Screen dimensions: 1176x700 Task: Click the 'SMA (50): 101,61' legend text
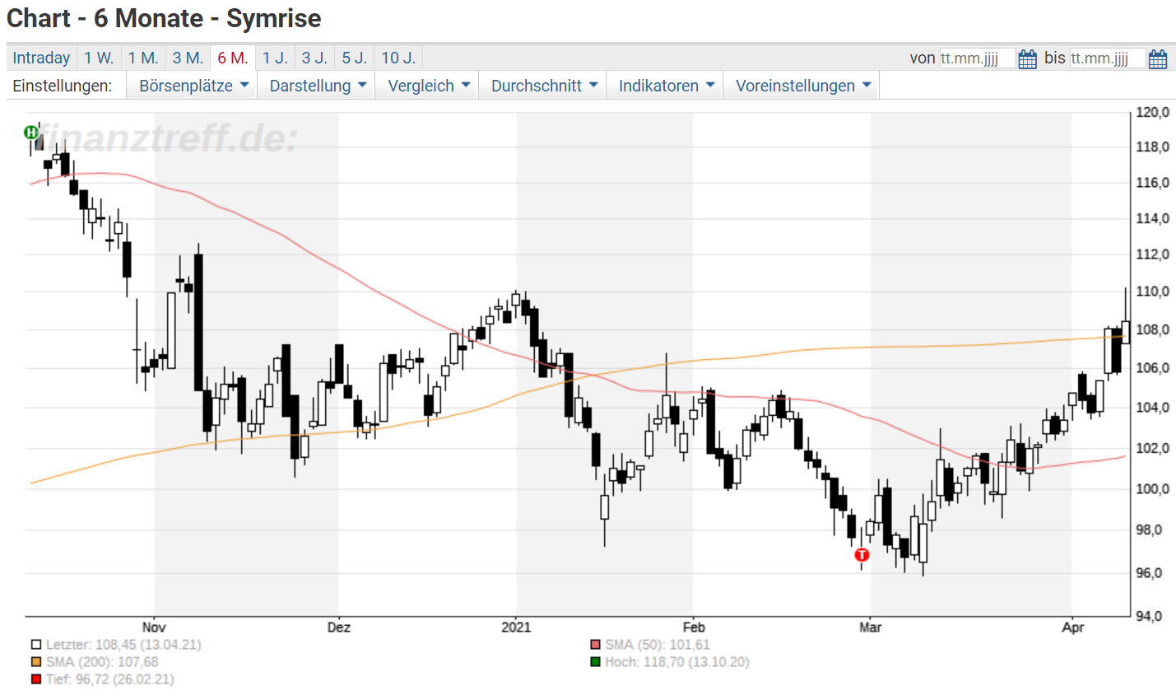tap(658, 645)
